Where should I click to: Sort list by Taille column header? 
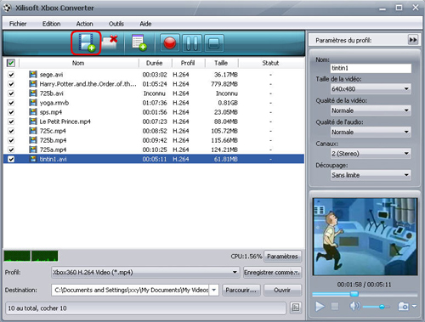pos(221,63)
